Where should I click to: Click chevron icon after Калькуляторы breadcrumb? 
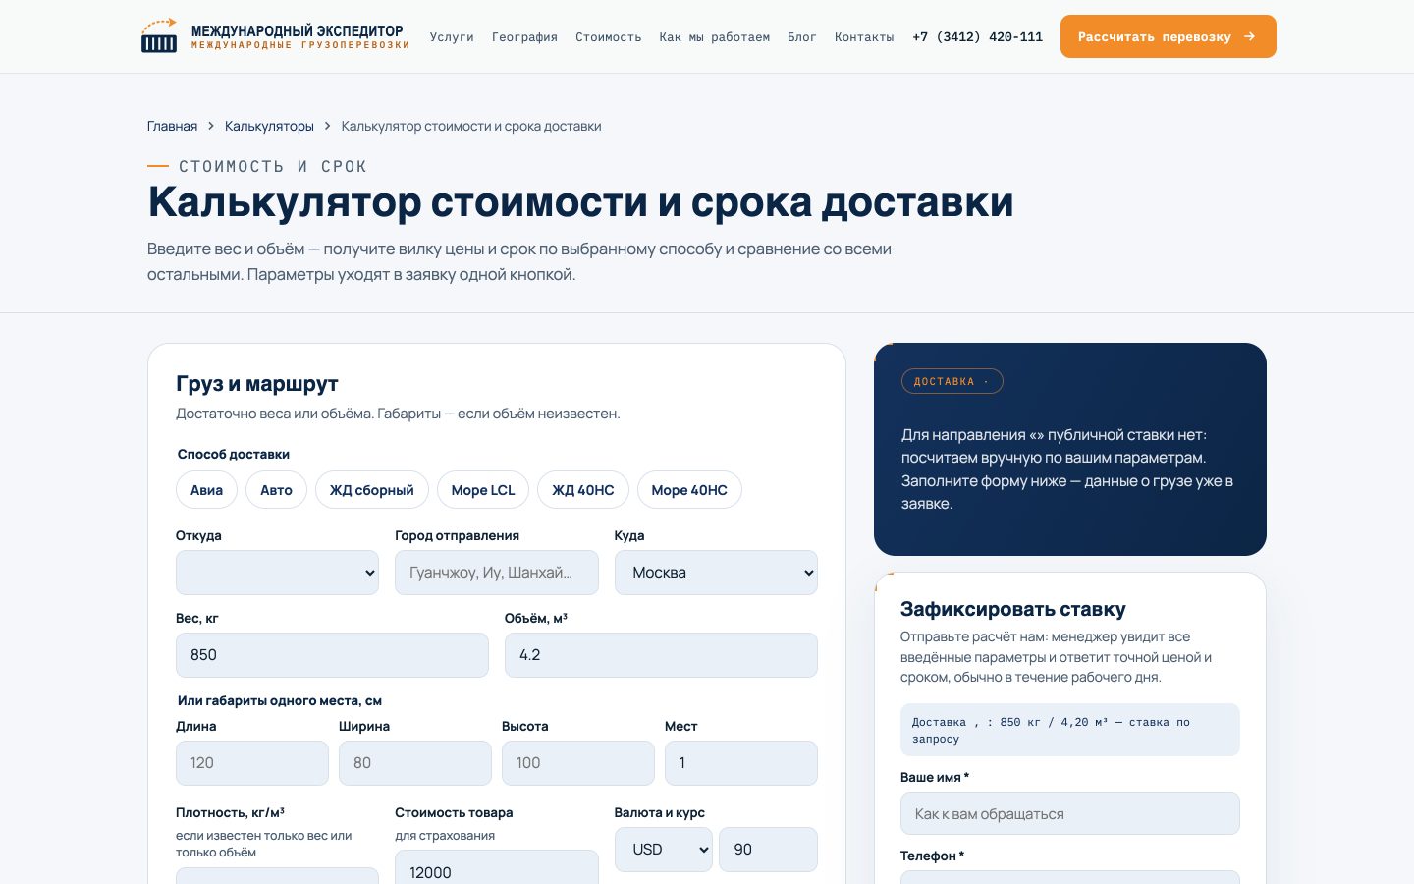328,126
